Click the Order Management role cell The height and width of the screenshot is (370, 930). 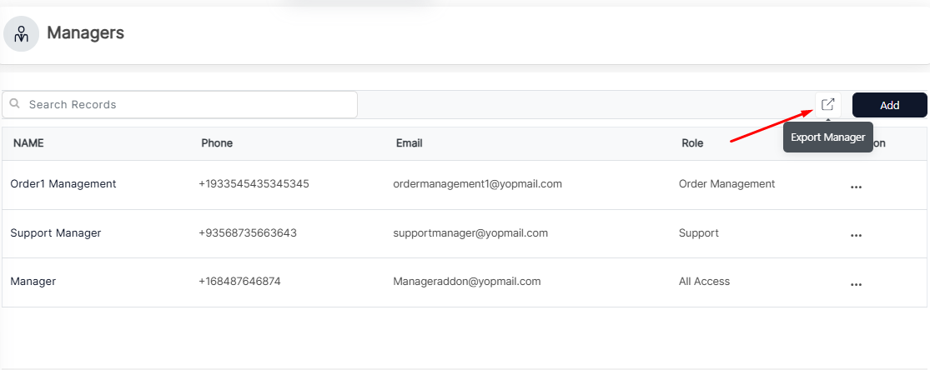tap(726, 184)
